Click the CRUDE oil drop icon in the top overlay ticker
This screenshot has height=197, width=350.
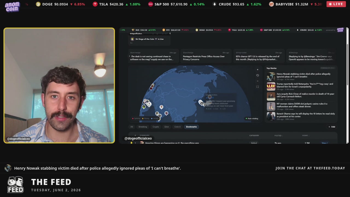click(215, 4)
